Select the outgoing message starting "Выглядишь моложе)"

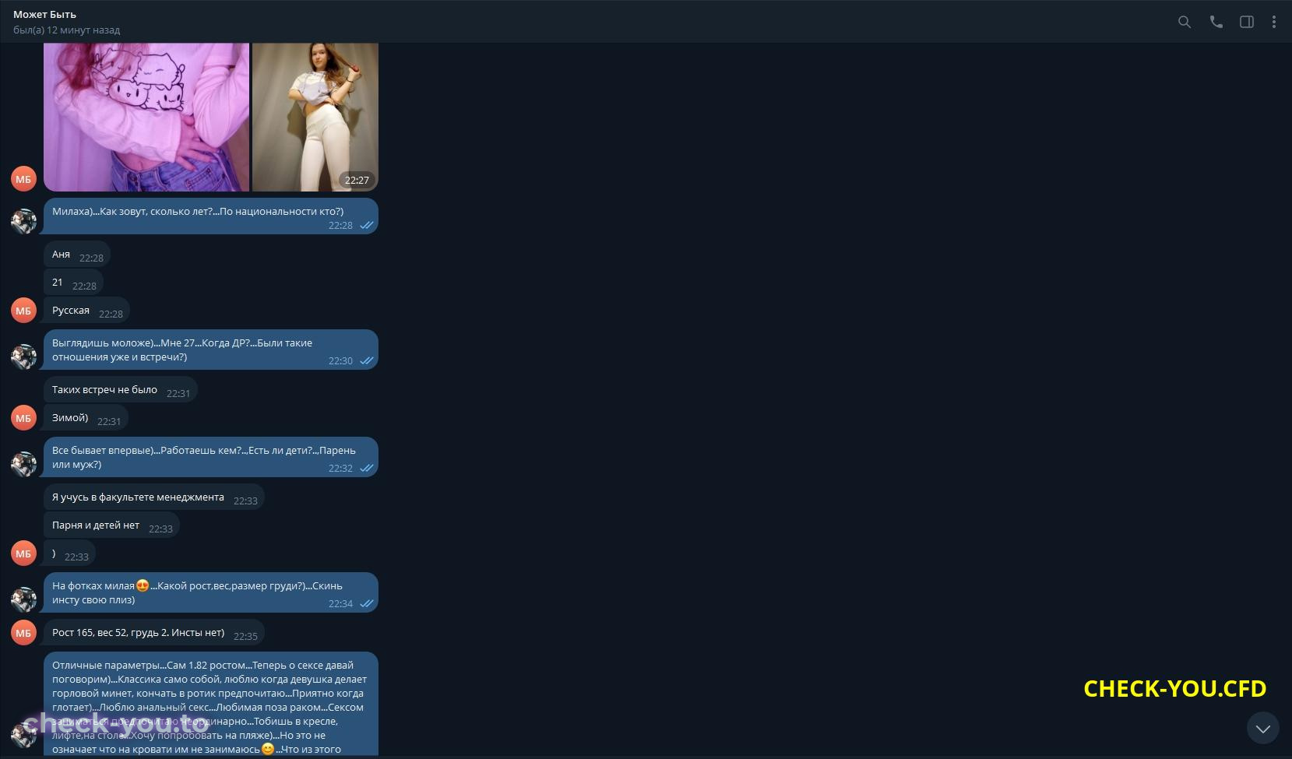coord(211,350)
